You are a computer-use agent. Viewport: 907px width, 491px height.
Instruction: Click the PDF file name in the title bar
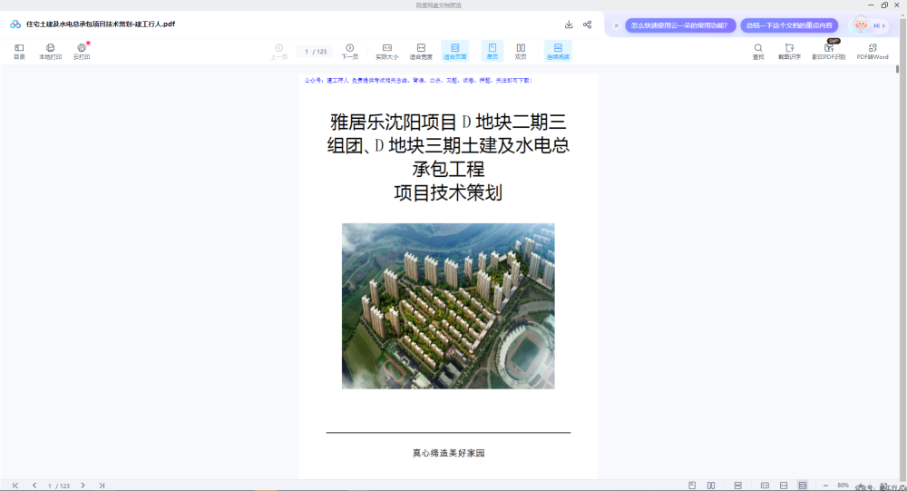[101, 25]
